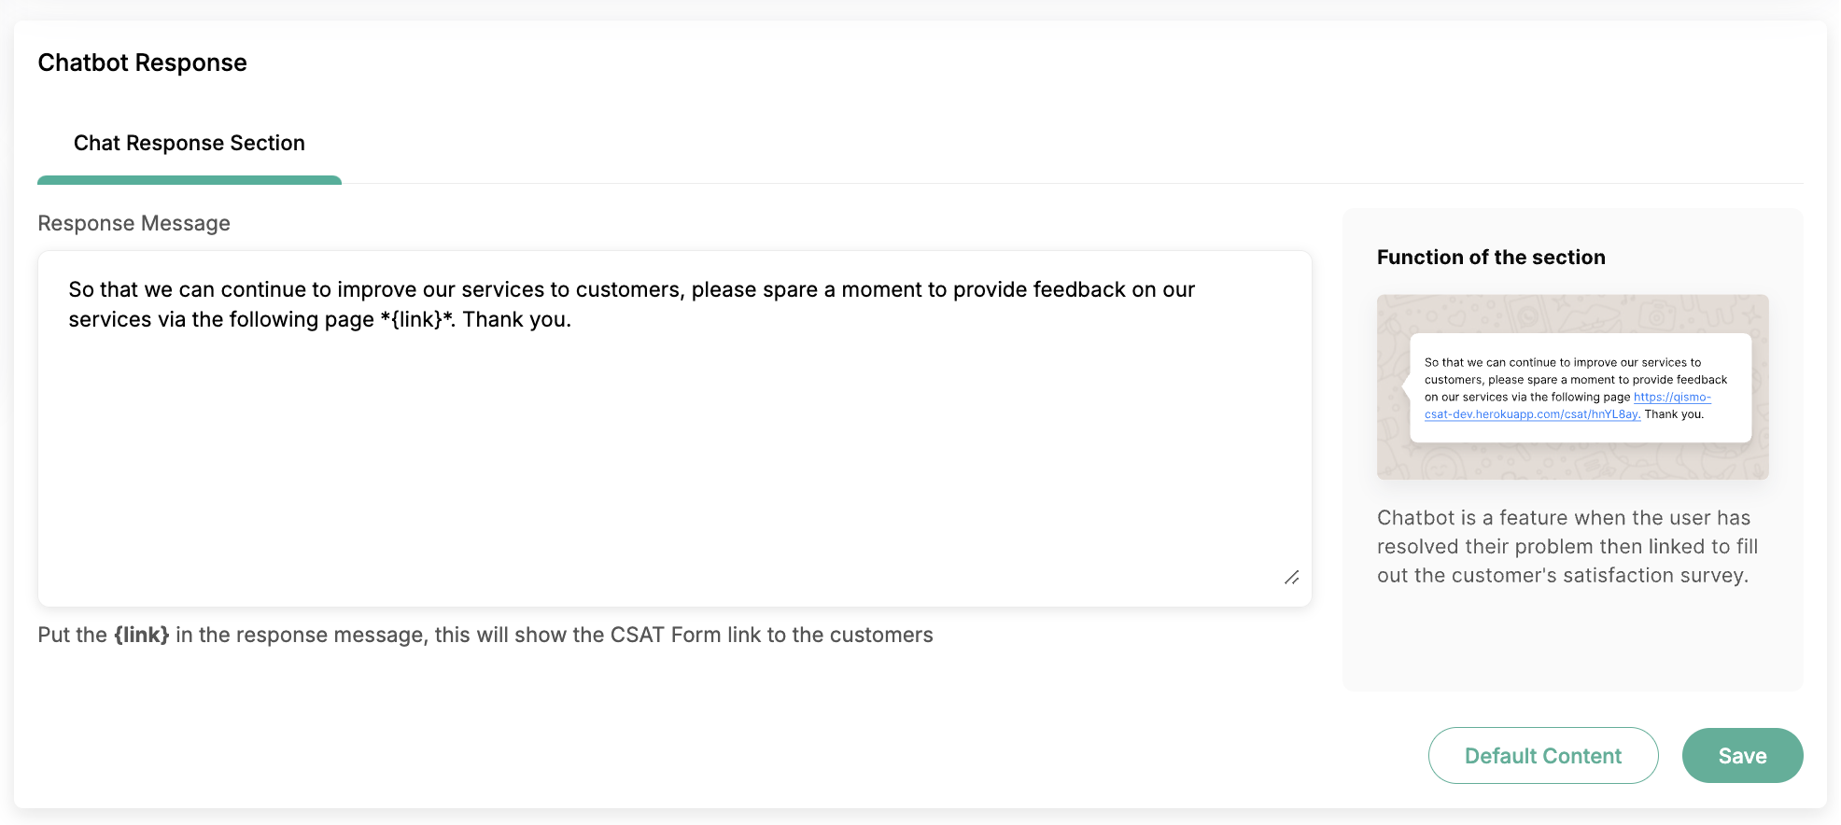Image resolution: width=1841 pixels, height=825 pixels.
Task: Click the green underline below the active tab
Action: [190, 180]
